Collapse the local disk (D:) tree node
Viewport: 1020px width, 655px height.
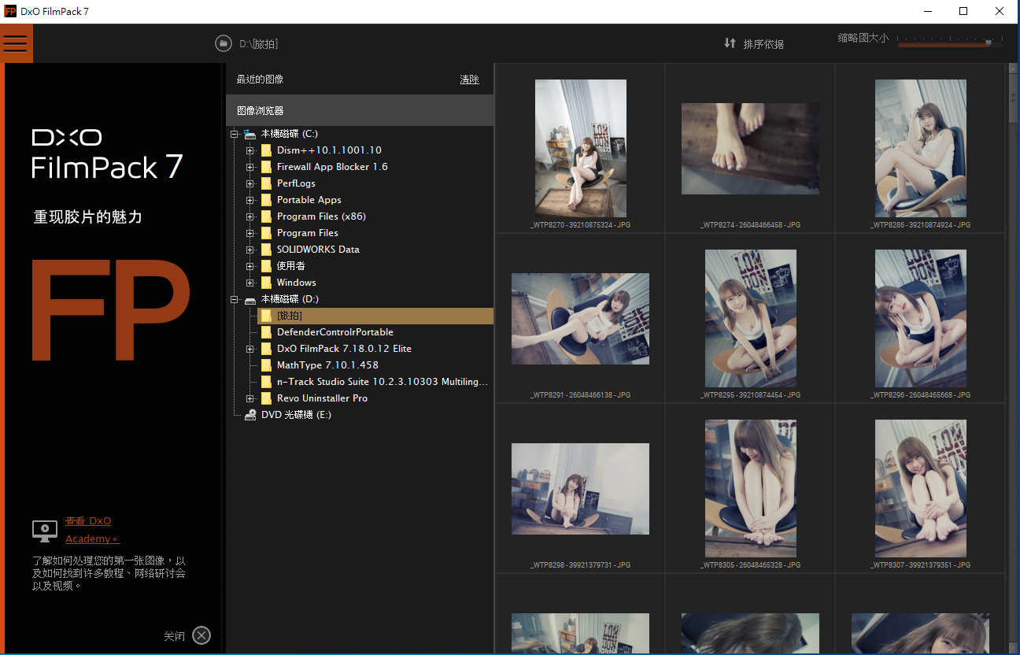point(234,299)
